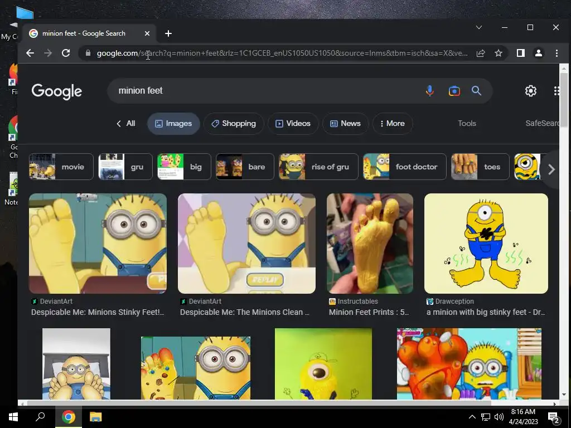The height and width of the screenshot is (428, 571).
Task: Open Windows taskbar search
Action: point(40,417)
